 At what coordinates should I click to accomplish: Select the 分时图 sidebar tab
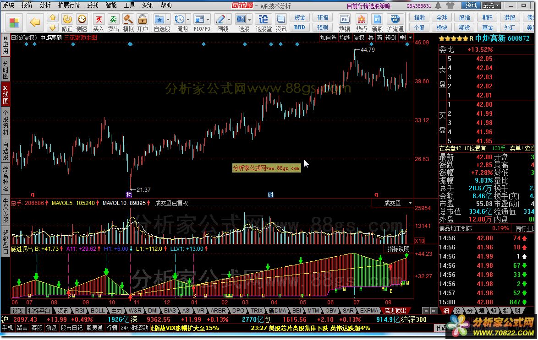click(x=5, y=70)
